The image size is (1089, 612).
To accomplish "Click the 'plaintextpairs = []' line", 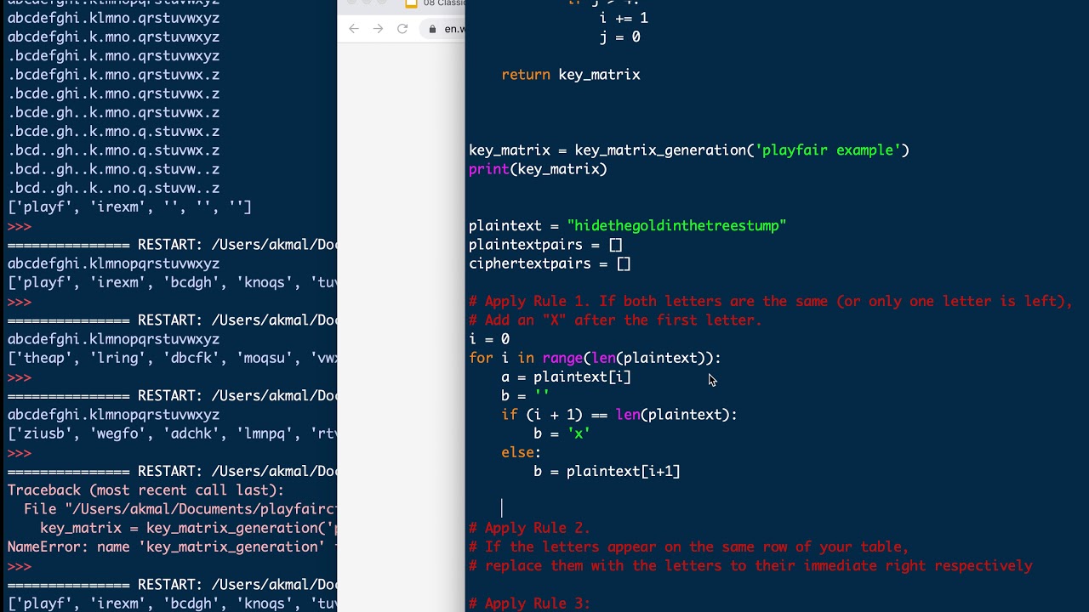I will coord(545,245).
